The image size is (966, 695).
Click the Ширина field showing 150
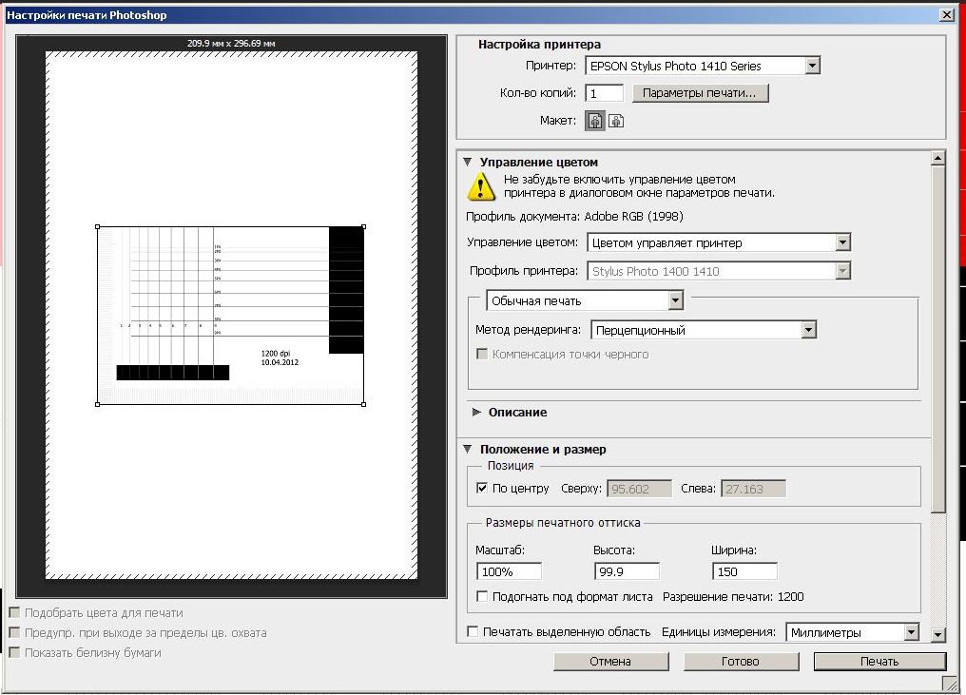(x=744, y=571)
